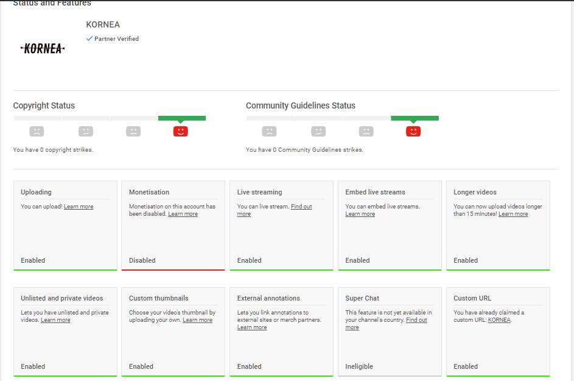
Task: Open Learn more in External annotations card
Action: click(x=252, y=327)
